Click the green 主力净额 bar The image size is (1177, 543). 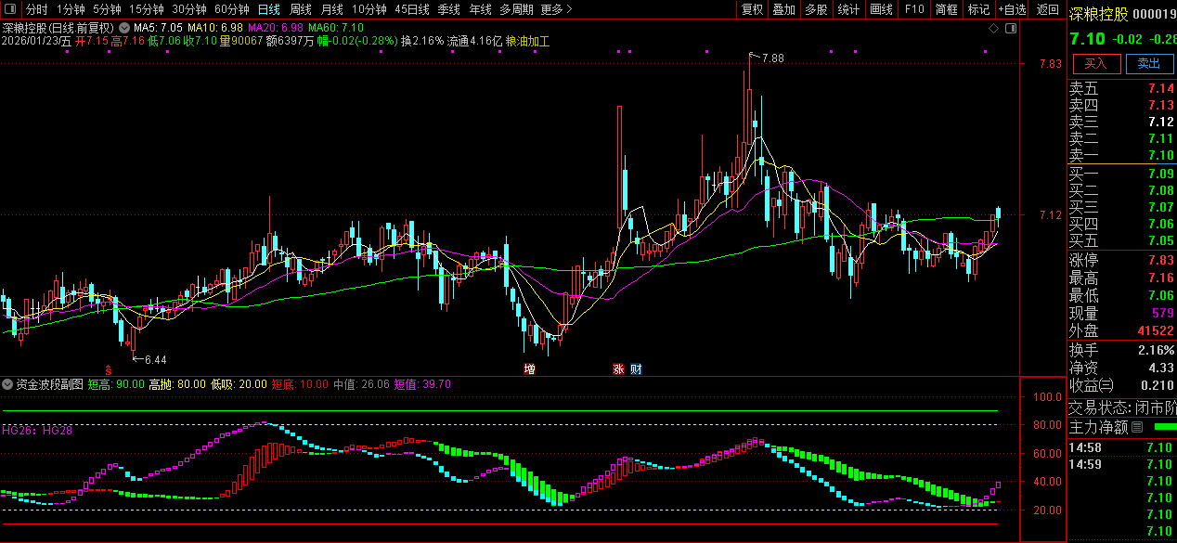coord(1164,427)
